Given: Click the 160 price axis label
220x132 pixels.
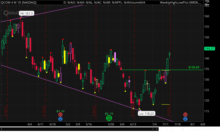Looking at the screenshot, I should (207, 16).
